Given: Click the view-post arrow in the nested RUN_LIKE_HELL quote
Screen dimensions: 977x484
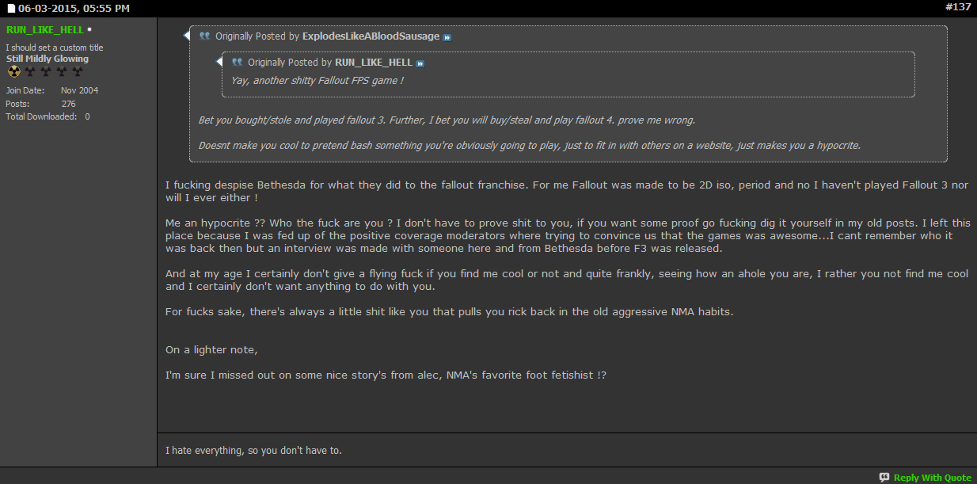Looking at the screenshot, I should [420, 63].
